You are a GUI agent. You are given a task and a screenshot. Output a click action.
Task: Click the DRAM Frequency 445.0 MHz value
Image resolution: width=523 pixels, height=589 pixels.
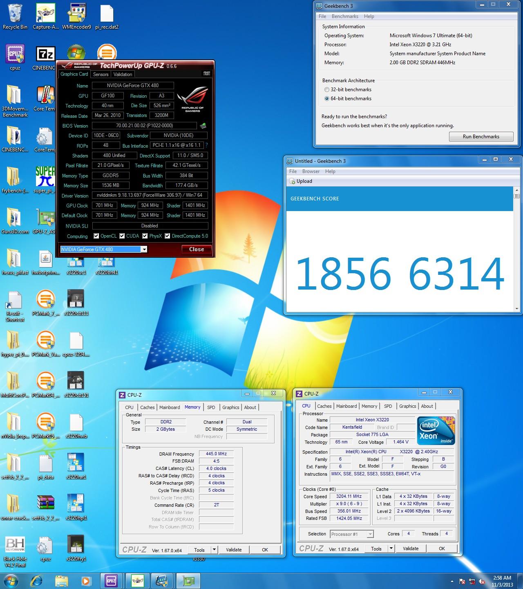(x=216, y=454)
